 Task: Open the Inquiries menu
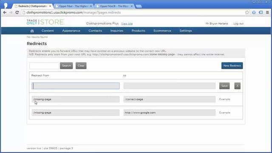(x=117, y=31)
